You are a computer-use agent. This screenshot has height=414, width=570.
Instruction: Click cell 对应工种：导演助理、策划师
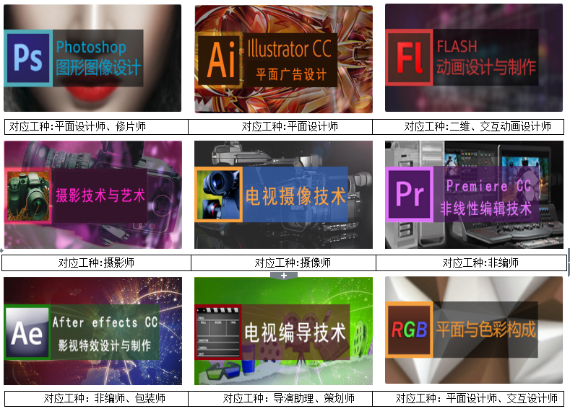pos(280,399)
